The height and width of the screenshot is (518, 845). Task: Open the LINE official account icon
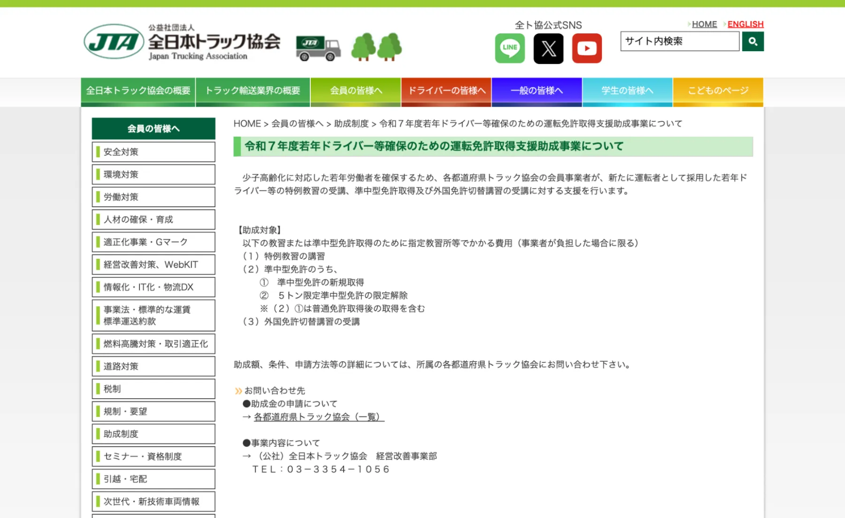[x=510, y=47]
